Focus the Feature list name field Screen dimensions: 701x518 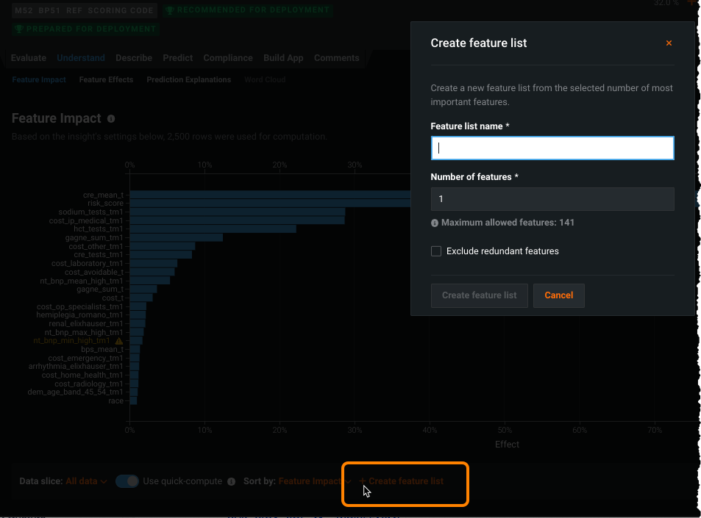(x=552, y=148)
